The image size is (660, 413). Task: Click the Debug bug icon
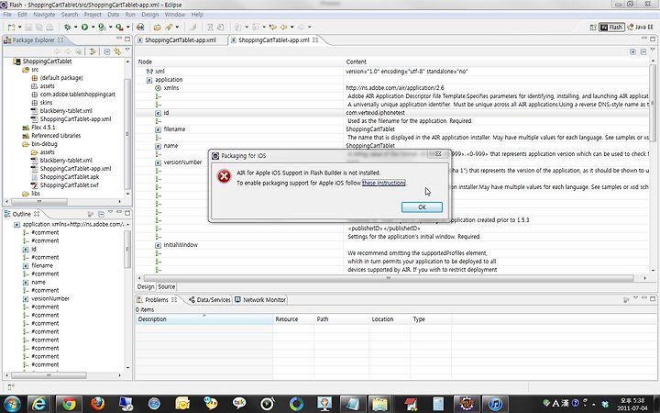pos(67,27)
